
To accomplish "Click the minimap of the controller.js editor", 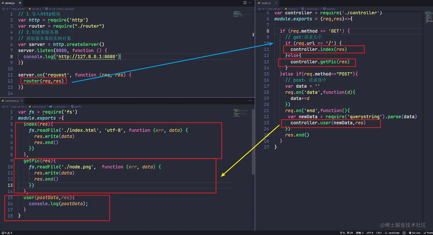I will pyautogui.click(x=242, y=113).
